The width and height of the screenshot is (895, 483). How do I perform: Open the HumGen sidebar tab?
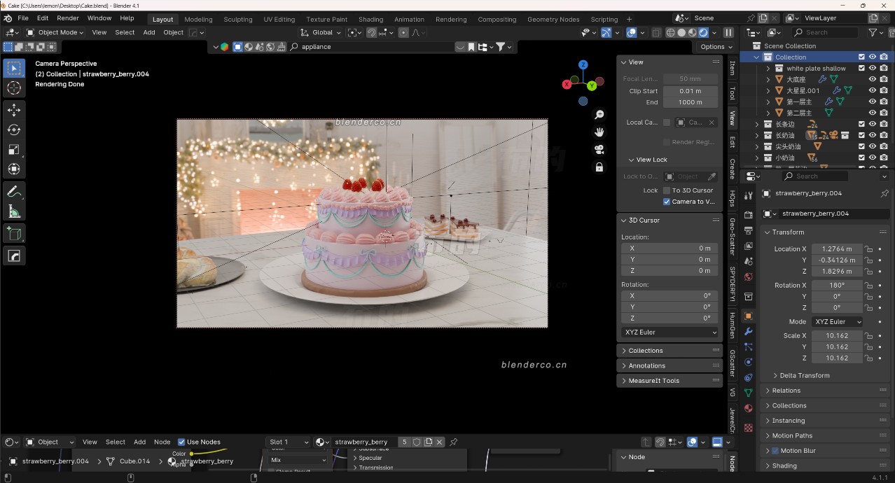click(x=733, y=325)
